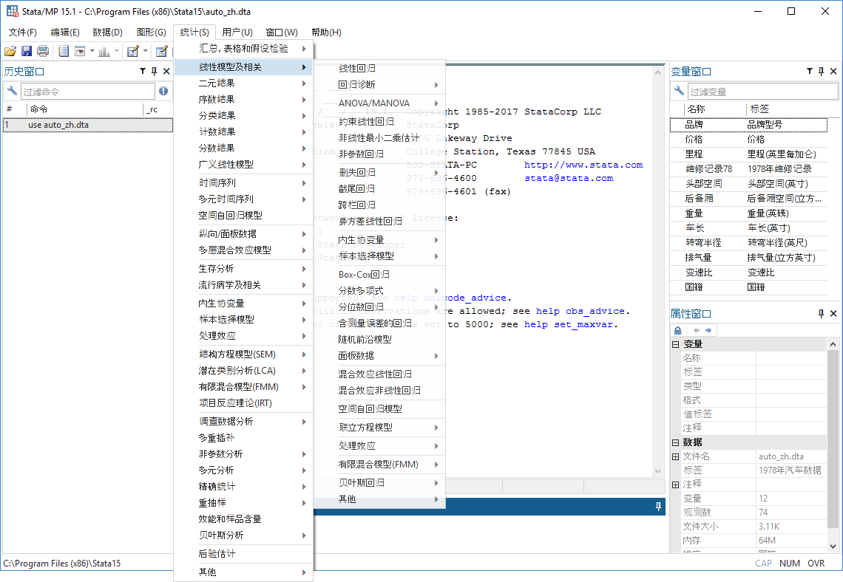Screen dimensions: 843x582
Task: Click the 属性窗口 vertical scrollbar down arrow
Action: pos(833,547)
